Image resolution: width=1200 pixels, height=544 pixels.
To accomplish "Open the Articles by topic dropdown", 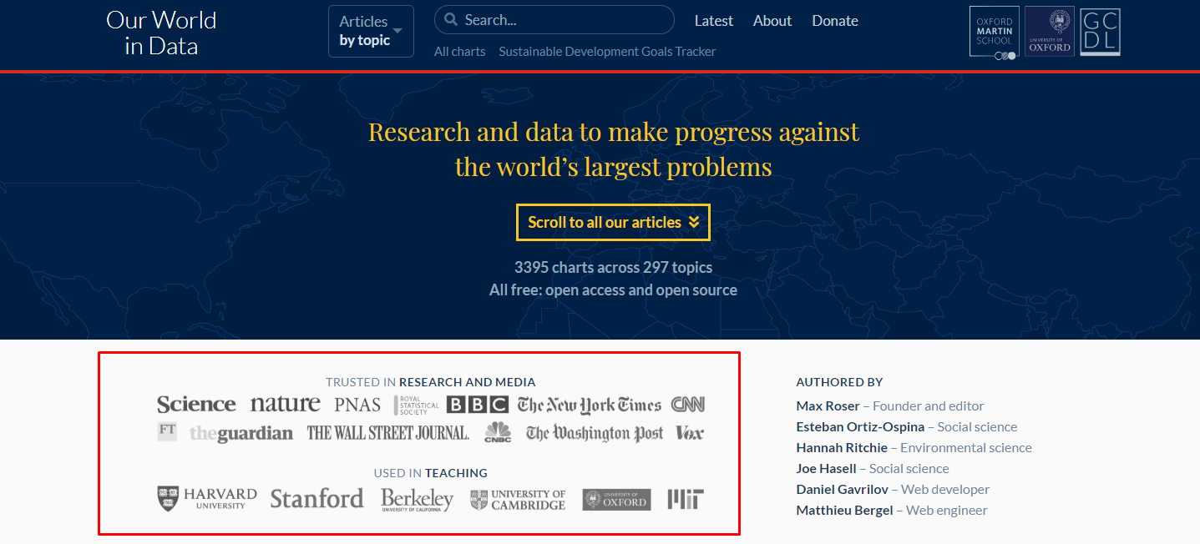I will pos(371,32).
